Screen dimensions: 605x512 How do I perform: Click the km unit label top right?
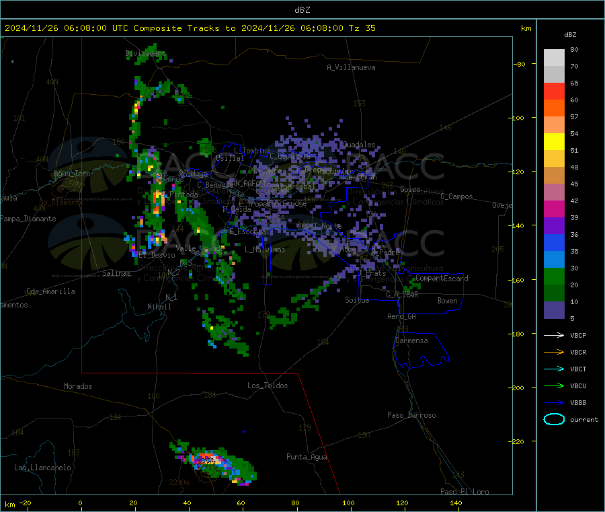[x=526, y=28]
